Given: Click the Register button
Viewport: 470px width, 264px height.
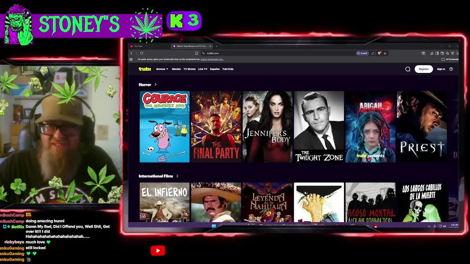Looking at the screenshot, I should click(424, 69).
